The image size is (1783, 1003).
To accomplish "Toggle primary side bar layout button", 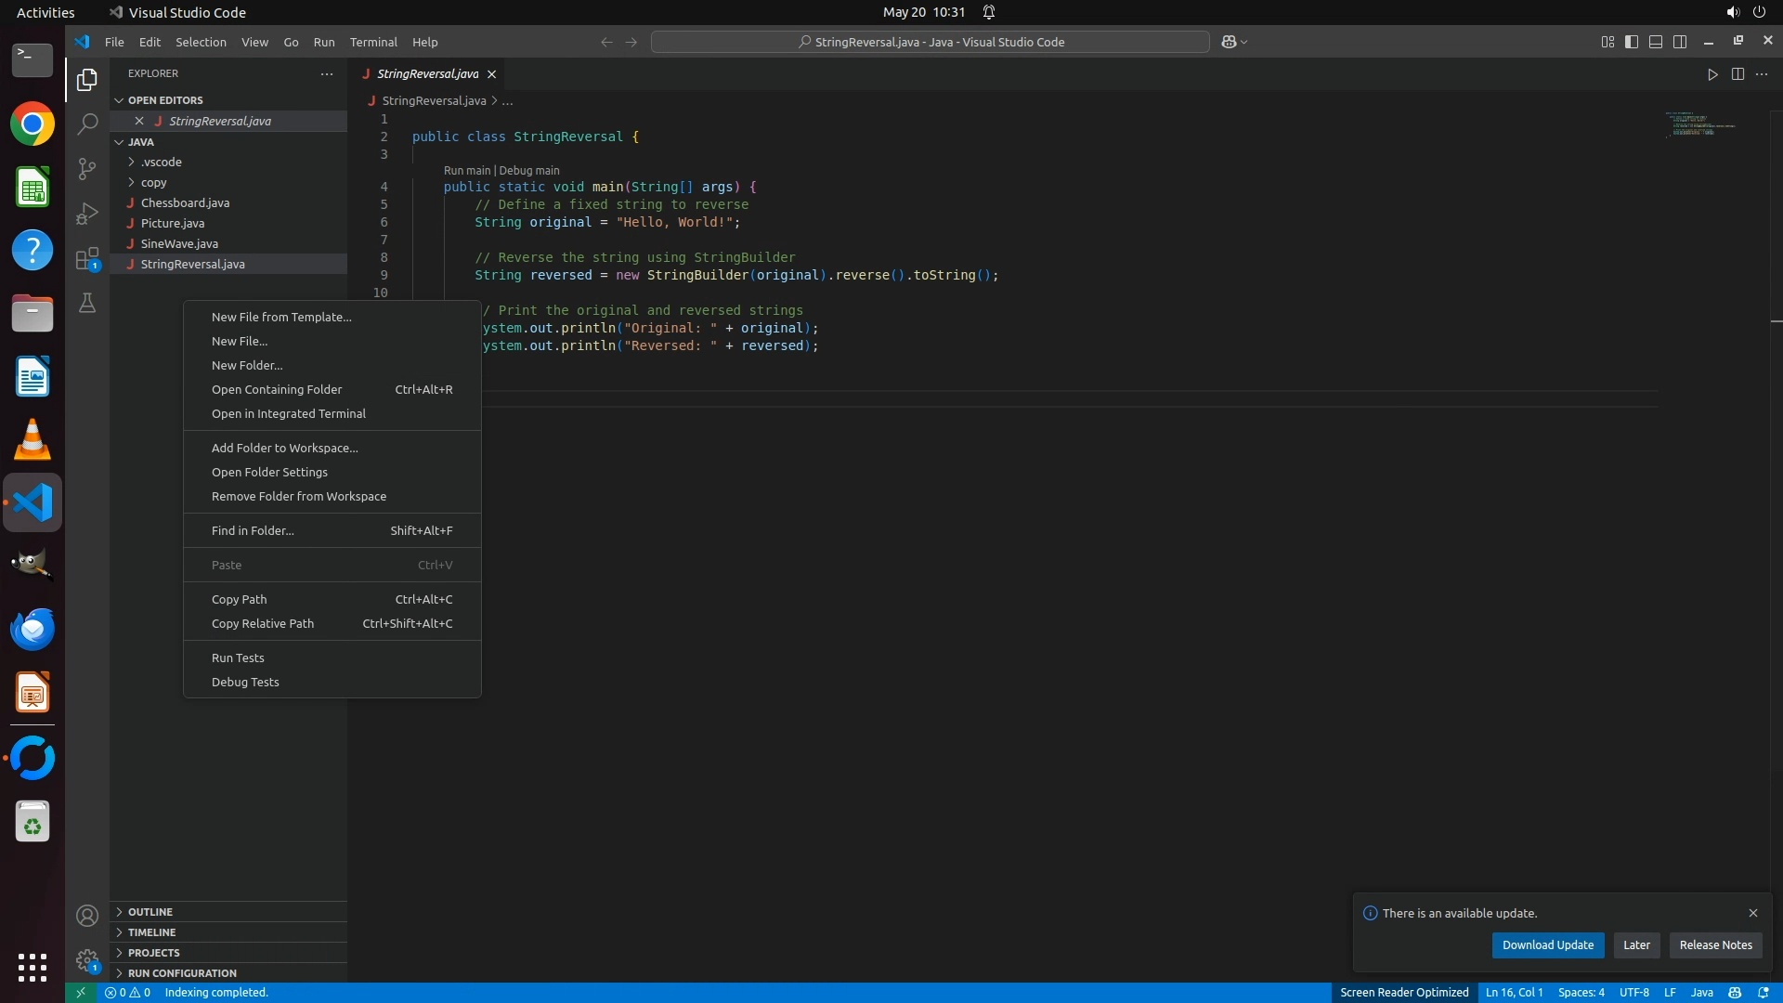I will coord(1632,42).
